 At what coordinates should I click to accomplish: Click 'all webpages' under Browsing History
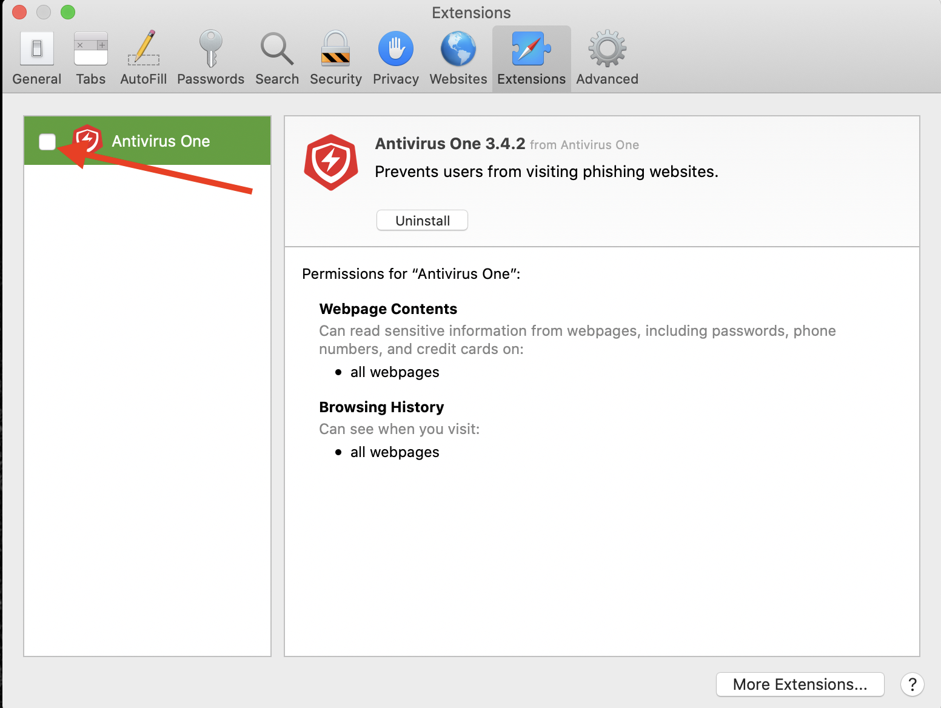click(x=395, y=452)
